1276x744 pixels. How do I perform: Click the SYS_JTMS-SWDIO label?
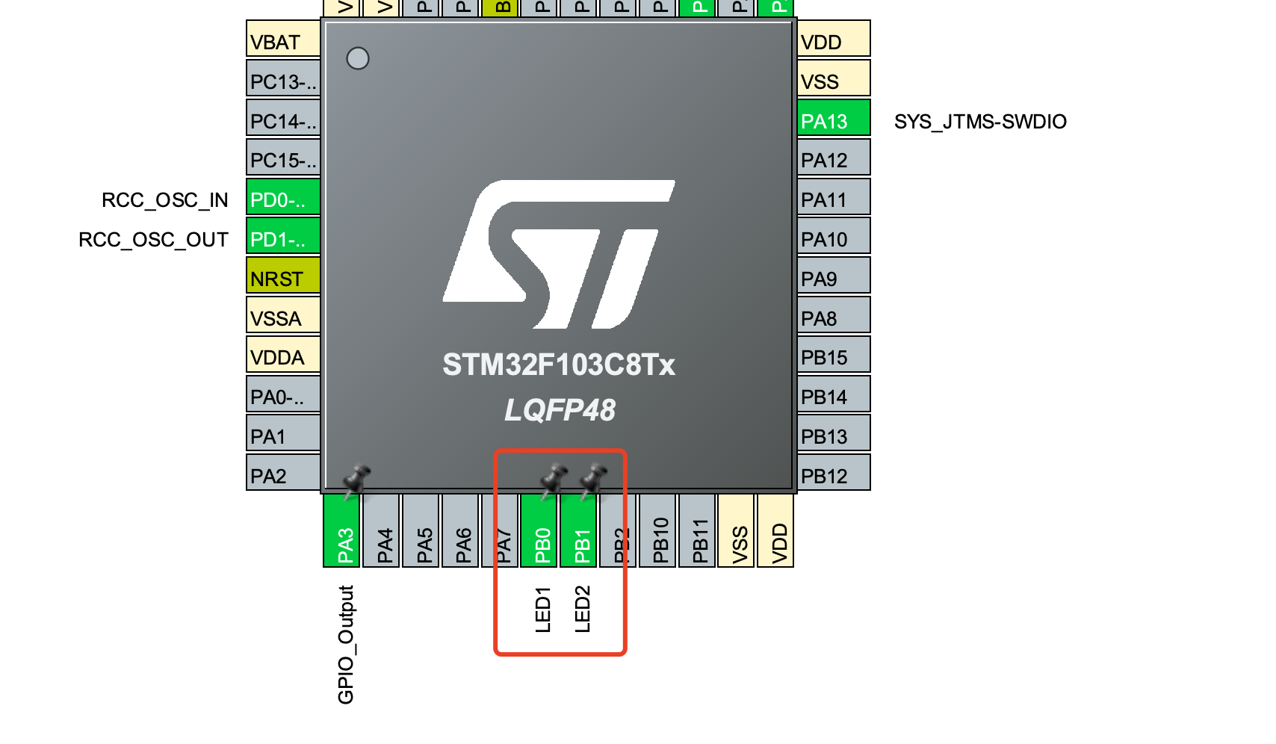click(x=980, y=122)
